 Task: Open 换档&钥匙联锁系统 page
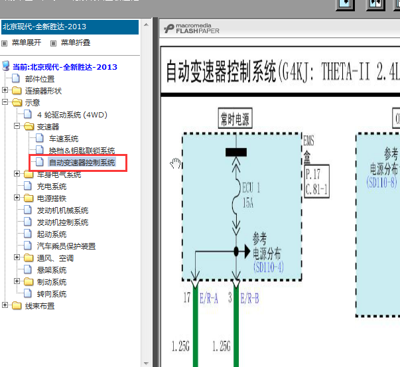coord(82,151)
